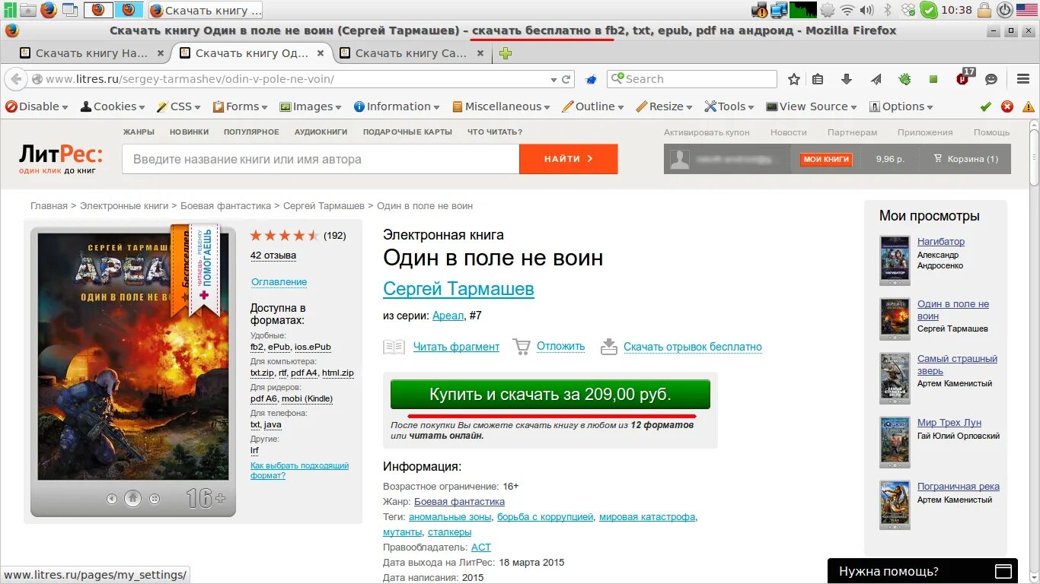Open the АУДИОКНИГИ menu item
The height and width of the screenshot is (584, 1040).
tap(321, 132)
